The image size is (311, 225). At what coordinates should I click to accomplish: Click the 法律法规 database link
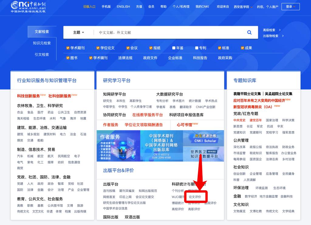(x=125, y=58)
